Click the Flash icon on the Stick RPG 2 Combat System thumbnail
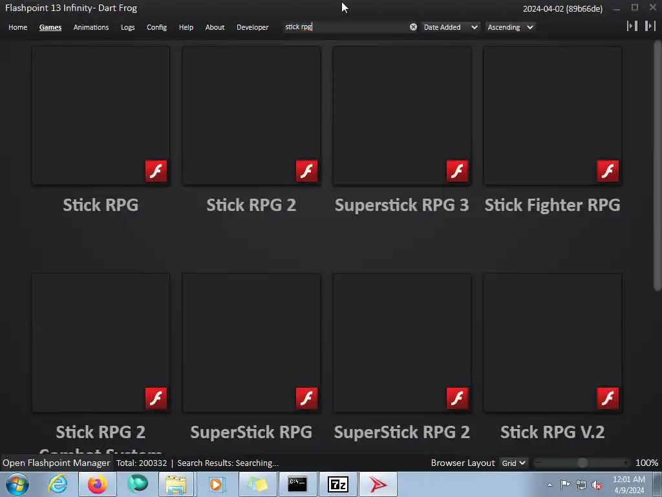The width and height of the screenshot is (662, 497). [x=156, y=398]
